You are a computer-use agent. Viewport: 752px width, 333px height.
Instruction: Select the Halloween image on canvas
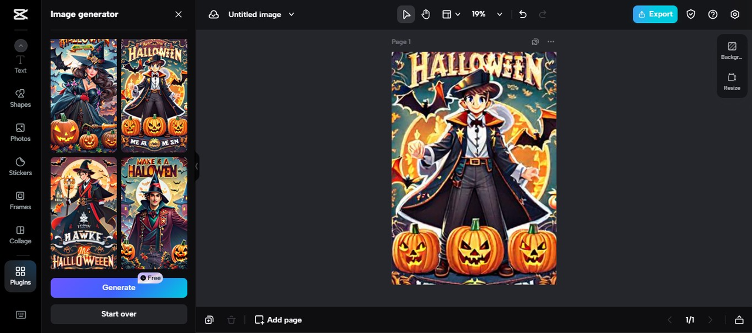click(474, 168)
